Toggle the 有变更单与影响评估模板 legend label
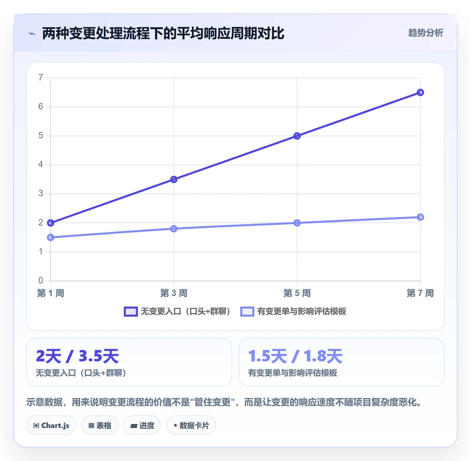This screenshot has height=461, width=471. 301,312
